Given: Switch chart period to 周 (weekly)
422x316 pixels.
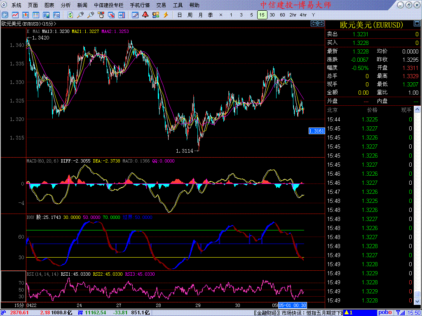Looking at the screenshot, I should [190, 15].
